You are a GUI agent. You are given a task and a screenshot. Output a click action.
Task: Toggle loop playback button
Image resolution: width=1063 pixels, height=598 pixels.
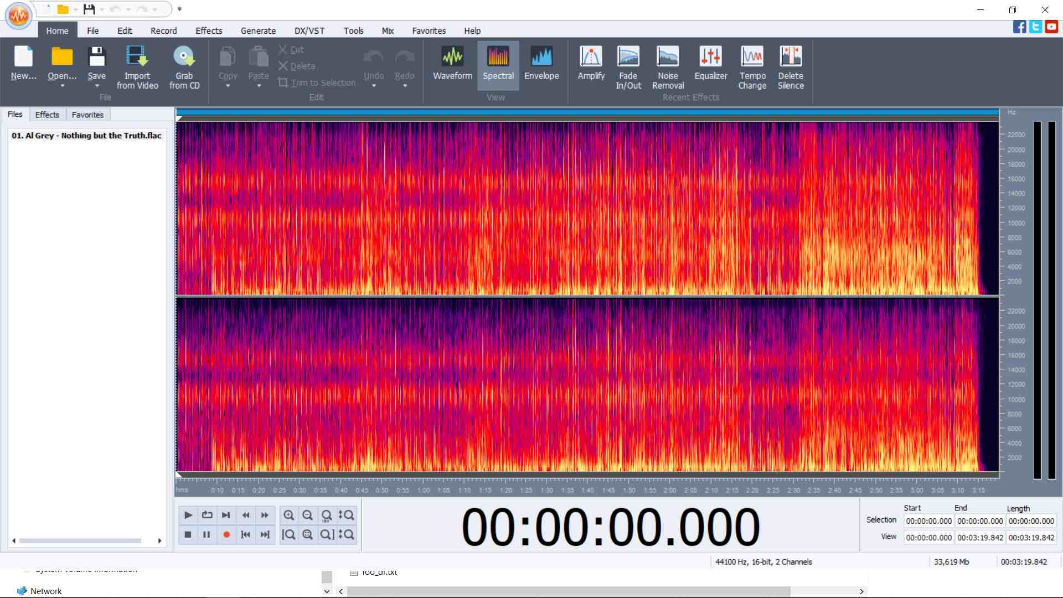tap(207, 515)
